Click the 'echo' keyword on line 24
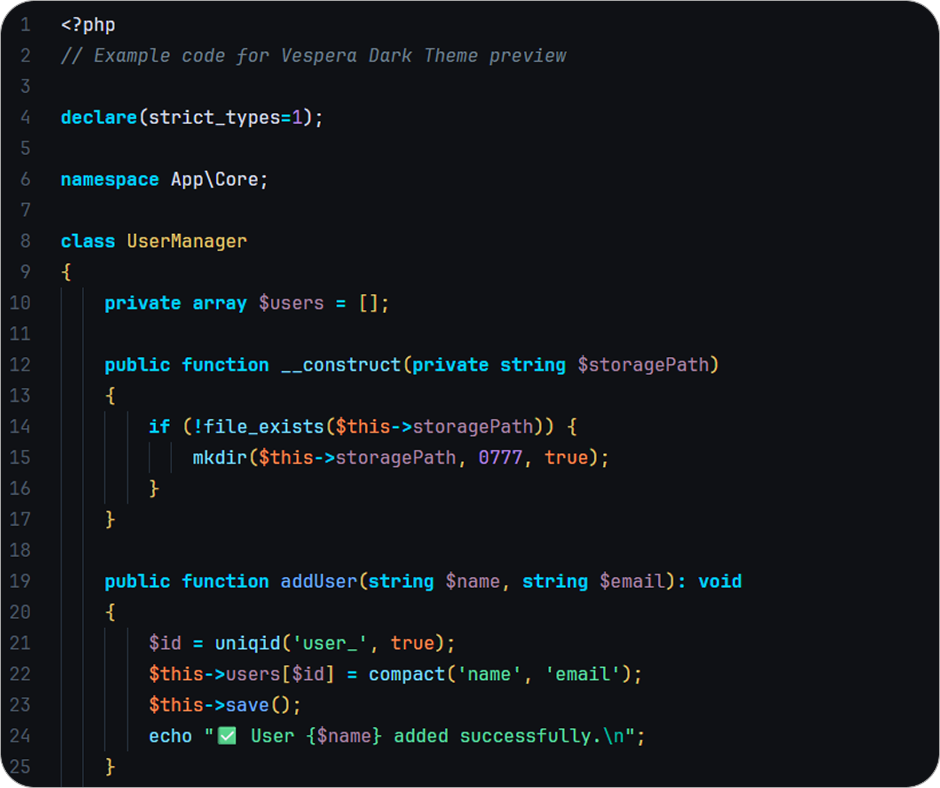The height and width of the screenshot is (788, 940). tap(171, 736)
